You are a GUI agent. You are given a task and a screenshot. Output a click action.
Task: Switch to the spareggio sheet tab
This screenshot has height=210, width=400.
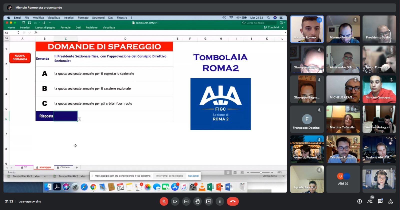[x=44, y=167]
